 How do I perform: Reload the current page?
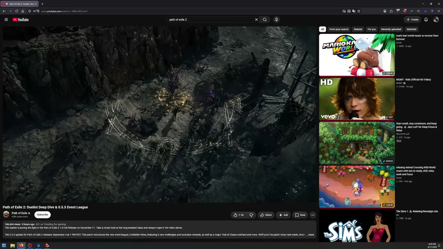(x=17, y=11)
